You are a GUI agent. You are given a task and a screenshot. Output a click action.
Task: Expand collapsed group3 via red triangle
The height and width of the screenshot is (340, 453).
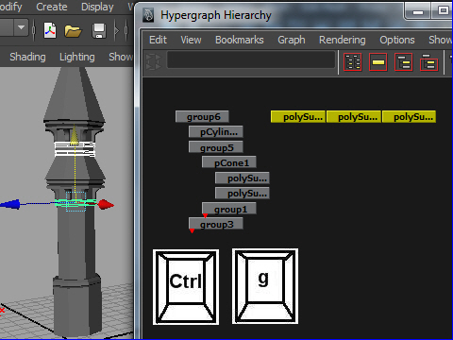192,231
